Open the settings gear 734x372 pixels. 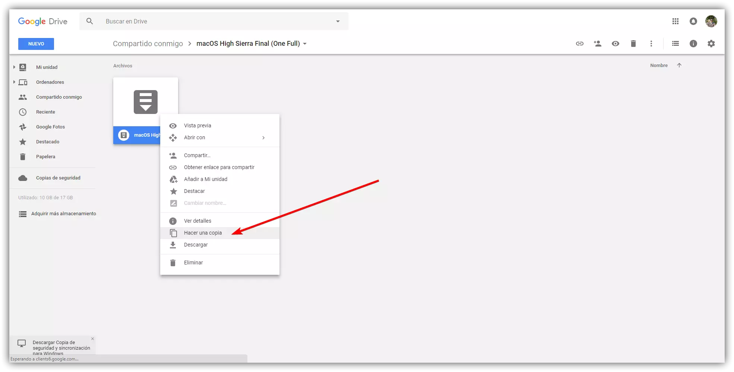(711, 44)
